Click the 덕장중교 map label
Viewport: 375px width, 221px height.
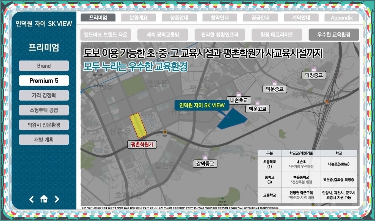coord(314,75)
